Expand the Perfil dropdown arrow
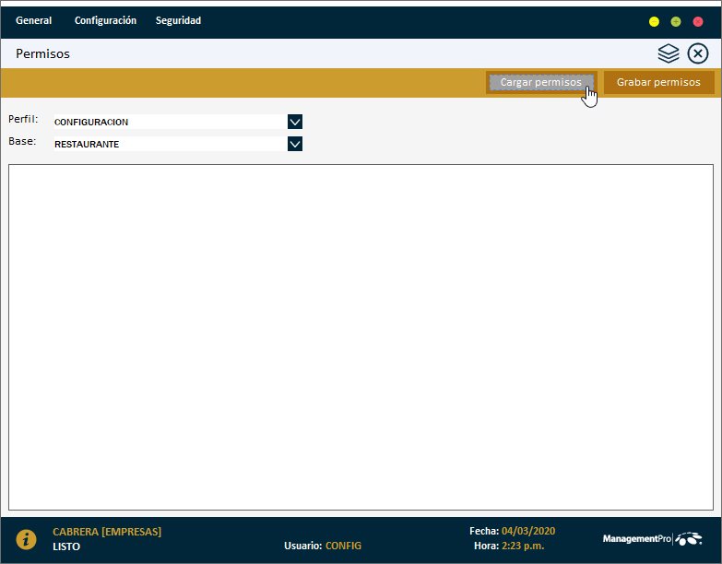The height and width of the screenshot is (564, 722). tap(295, 122)
